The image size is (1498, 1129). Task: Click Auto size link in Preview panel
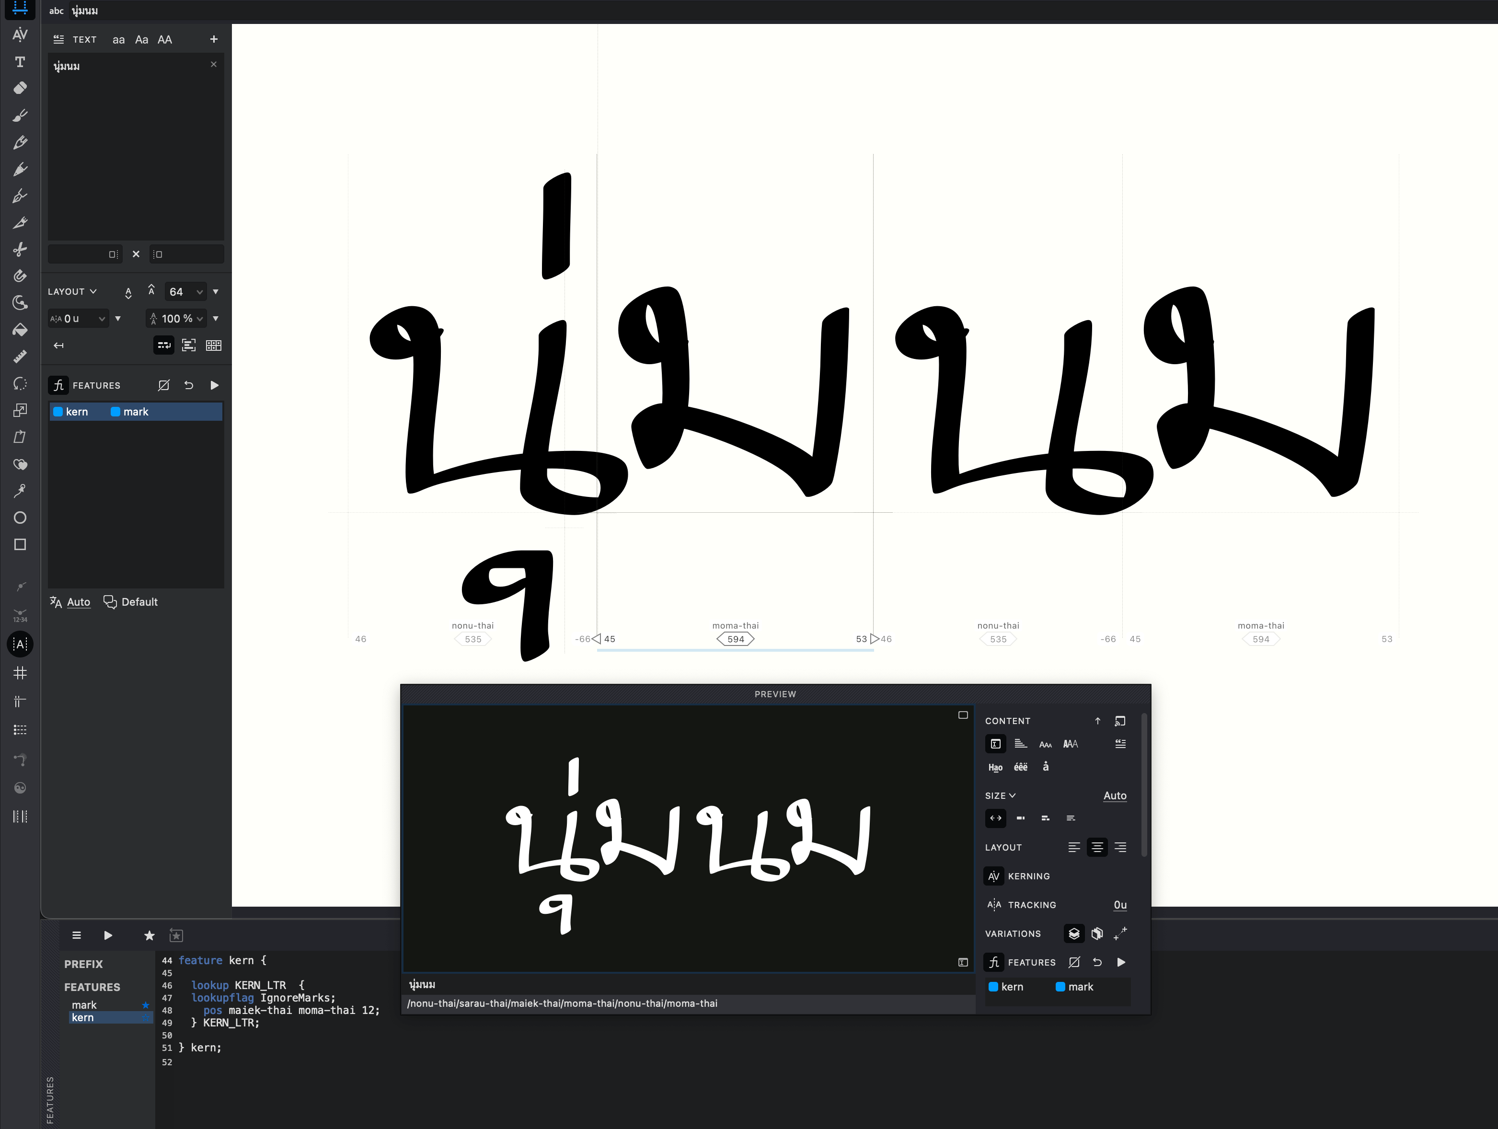(x=1115, y=796)
